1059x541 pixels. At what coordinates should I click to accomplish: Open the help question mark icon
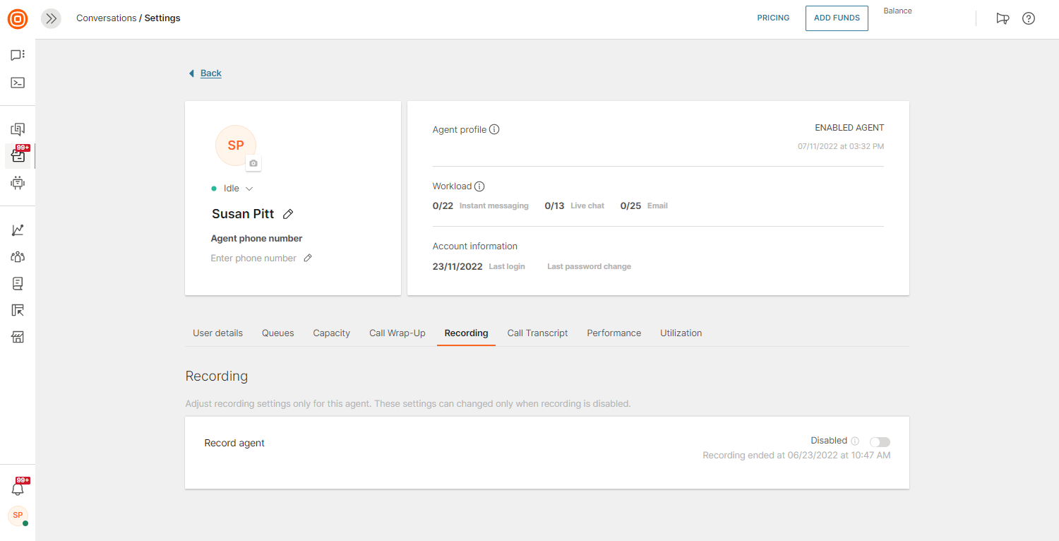coord(1029,18)
